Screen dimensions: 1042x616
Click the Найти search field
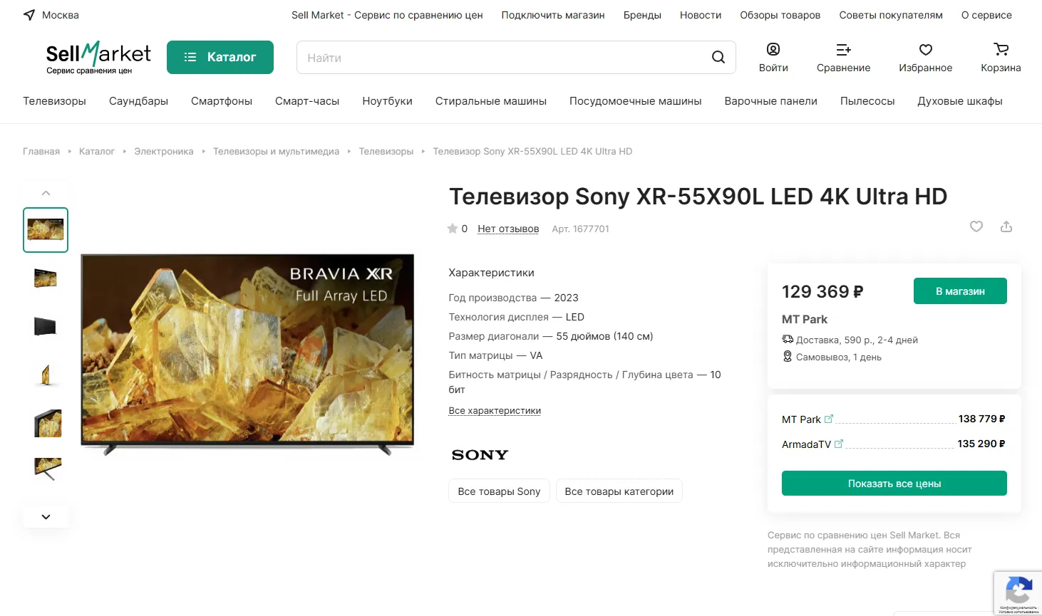[499, 58]
